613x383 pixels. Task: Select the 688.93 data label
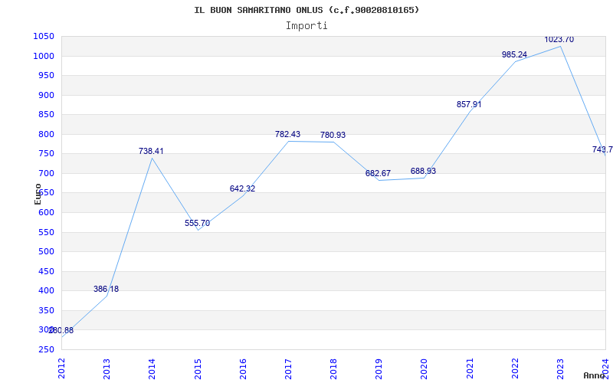click(424, 171)
